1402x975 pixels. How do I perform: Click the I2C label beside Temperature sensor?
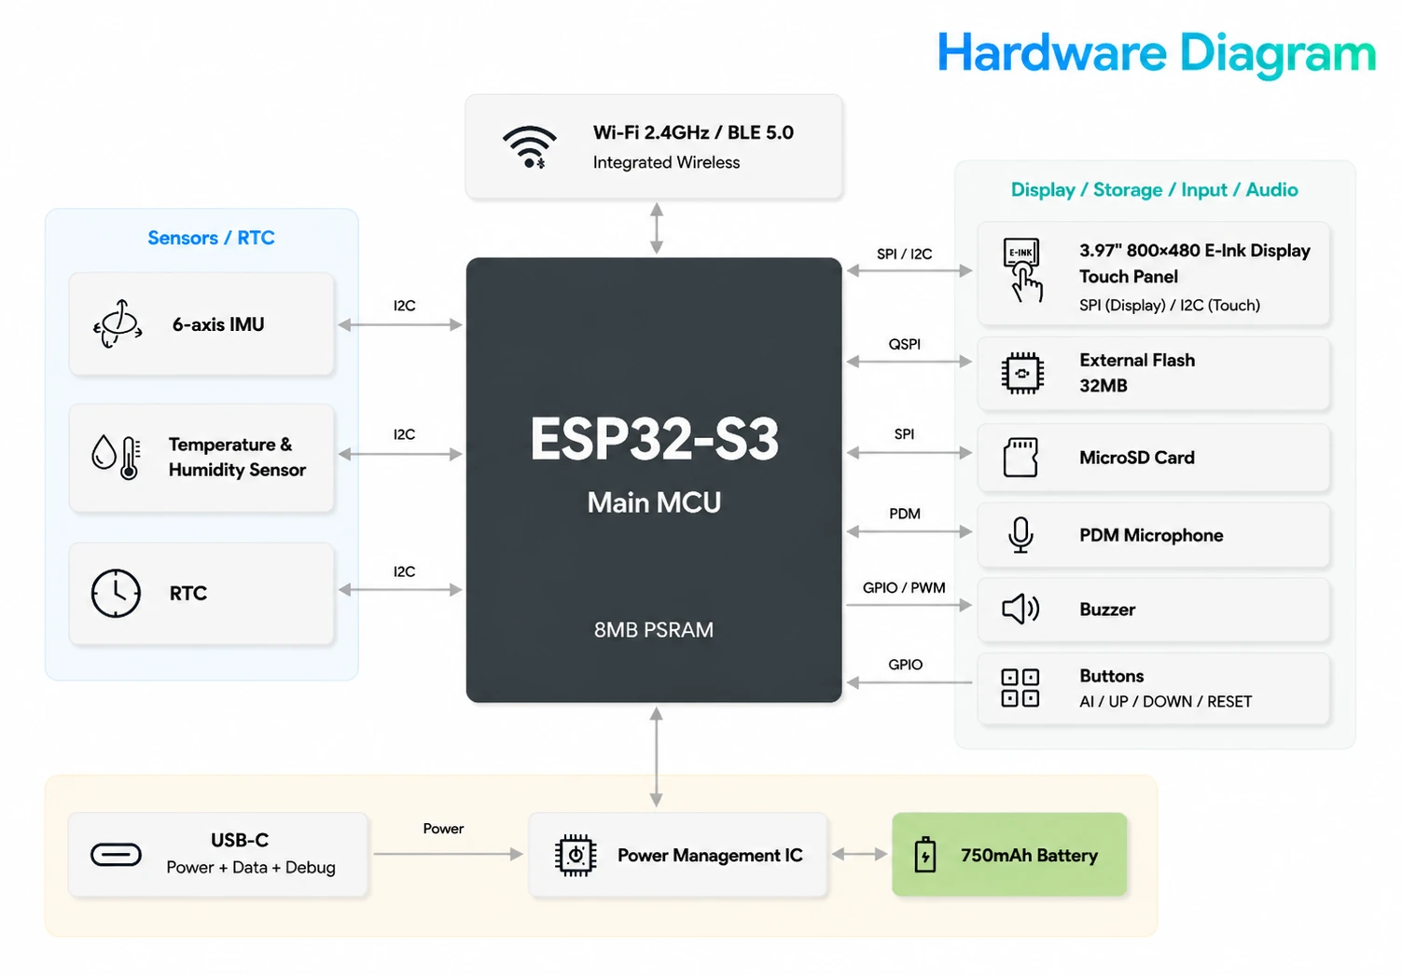click(404, 434)
